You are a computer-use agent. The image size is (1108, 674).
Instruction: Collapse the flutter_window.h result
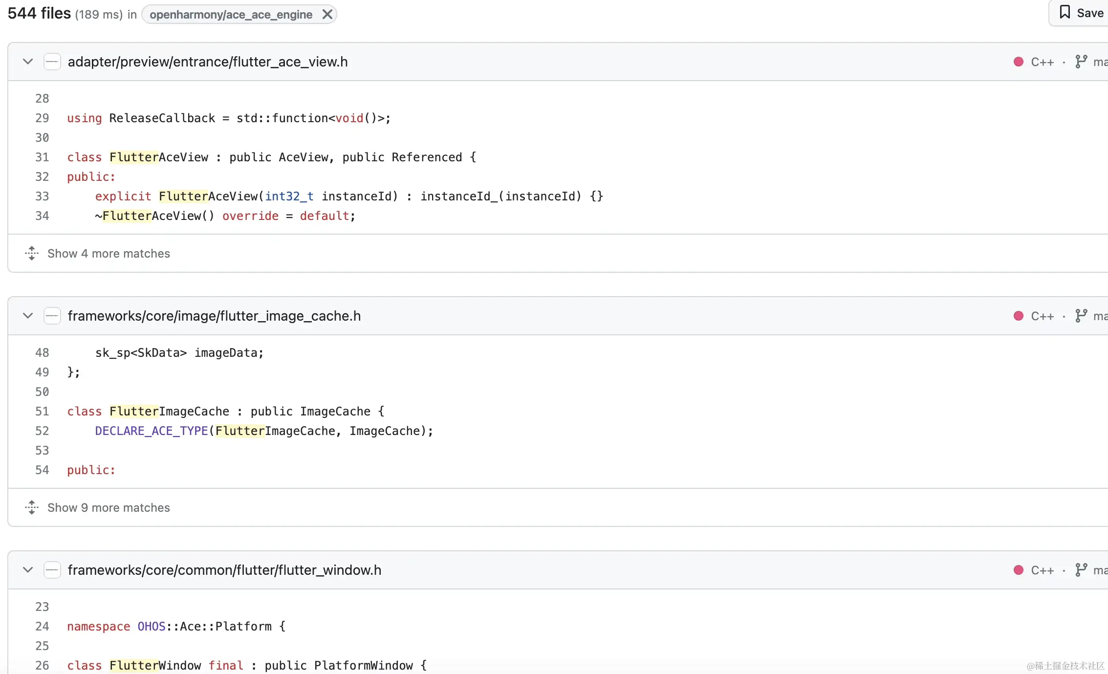[x=28, y=570]
